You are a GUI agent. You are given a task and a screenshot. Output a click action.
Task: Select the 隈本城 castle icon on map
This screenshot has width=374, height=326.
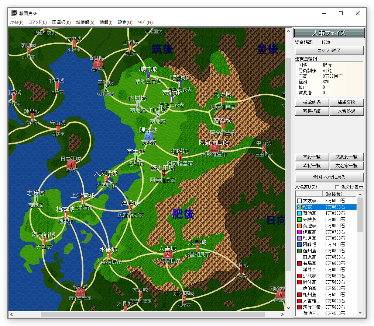point(148,136)
